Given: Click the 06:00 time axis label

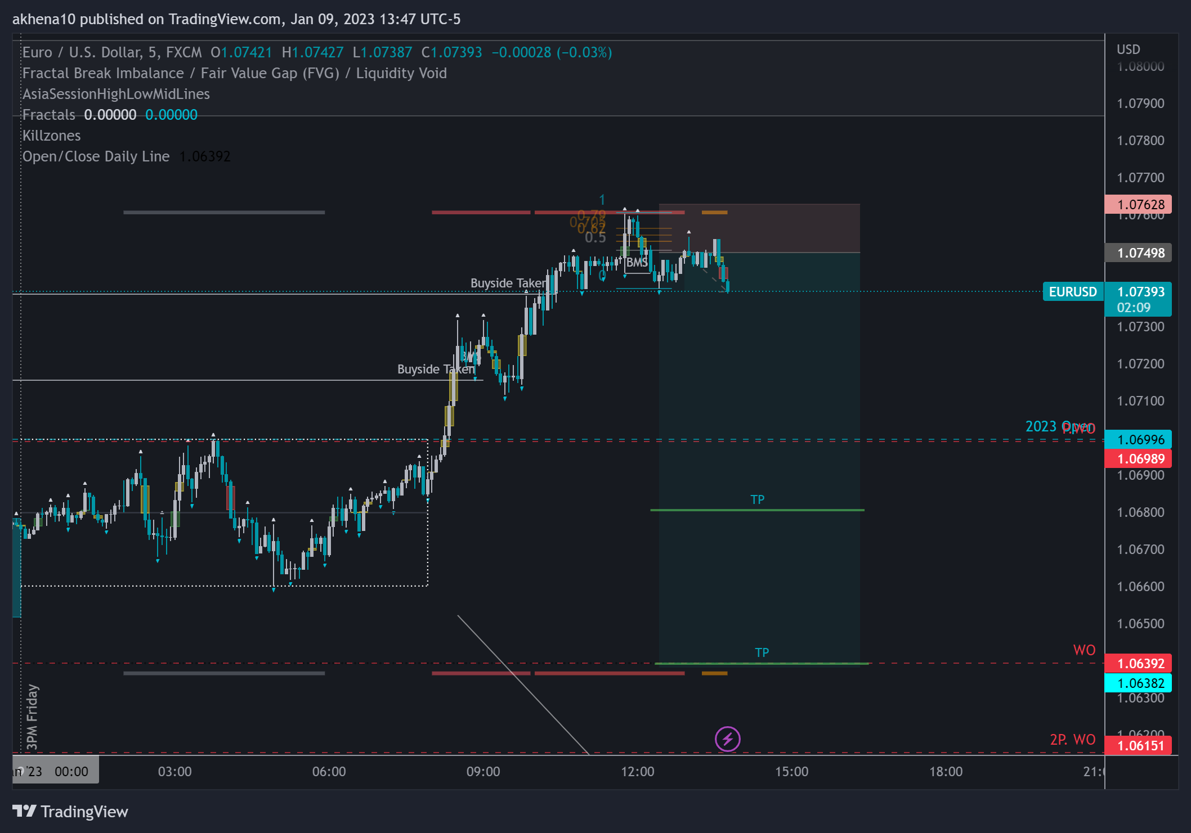Looking at the screenshot, I should click(329, 772).
